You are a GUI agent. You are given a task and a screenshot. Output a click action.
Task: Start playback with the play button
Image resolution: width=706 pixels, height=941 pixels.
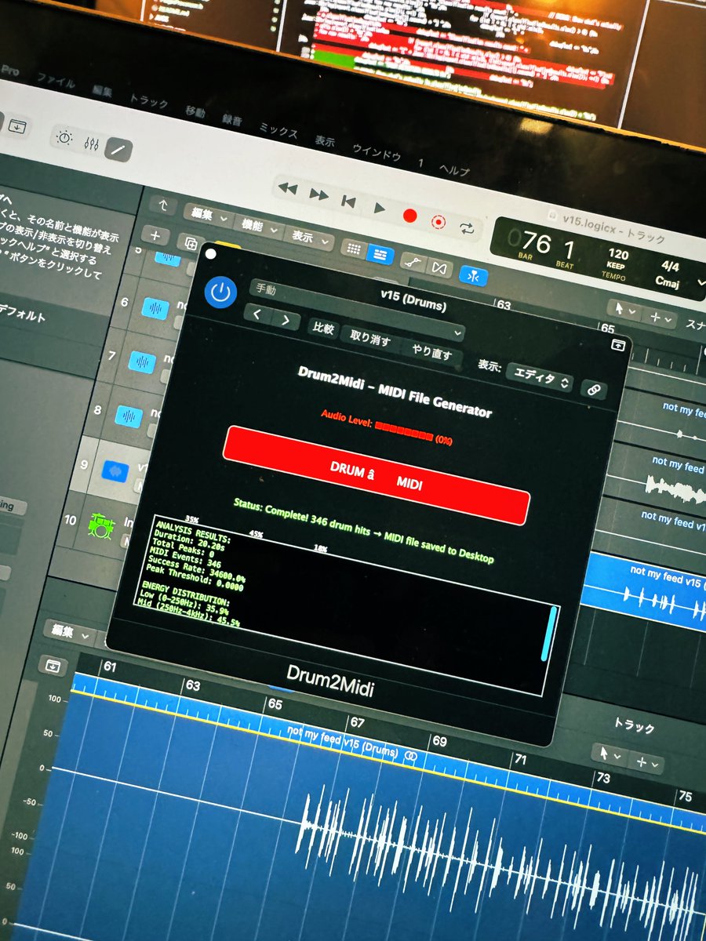[379, 207]
